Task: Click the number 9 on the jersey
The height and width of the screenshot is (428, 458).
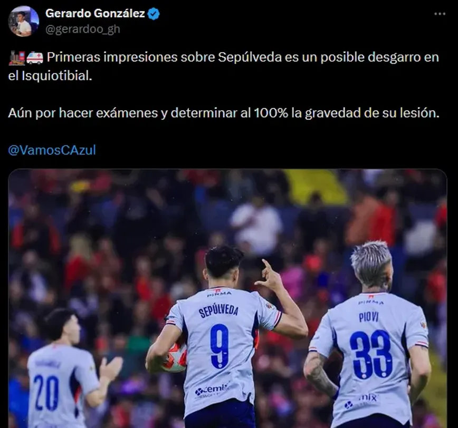Action: click(220, 346)
